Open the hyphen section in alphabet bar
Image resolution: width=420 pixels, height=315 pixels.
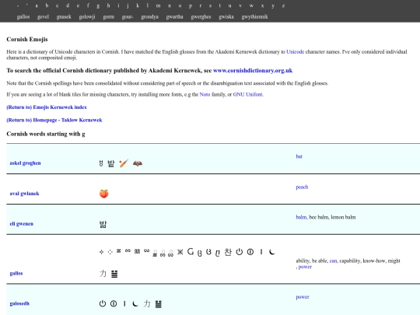point(18,5)
